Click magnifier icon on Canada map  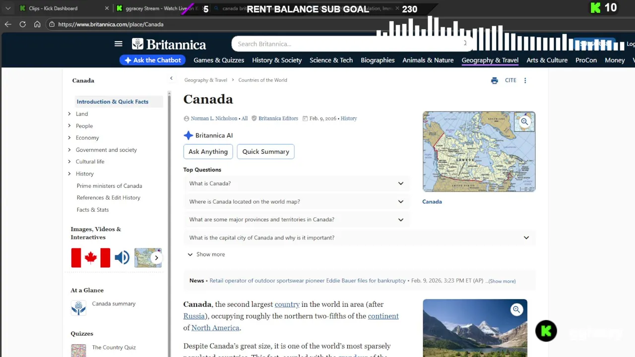point(524,121)
